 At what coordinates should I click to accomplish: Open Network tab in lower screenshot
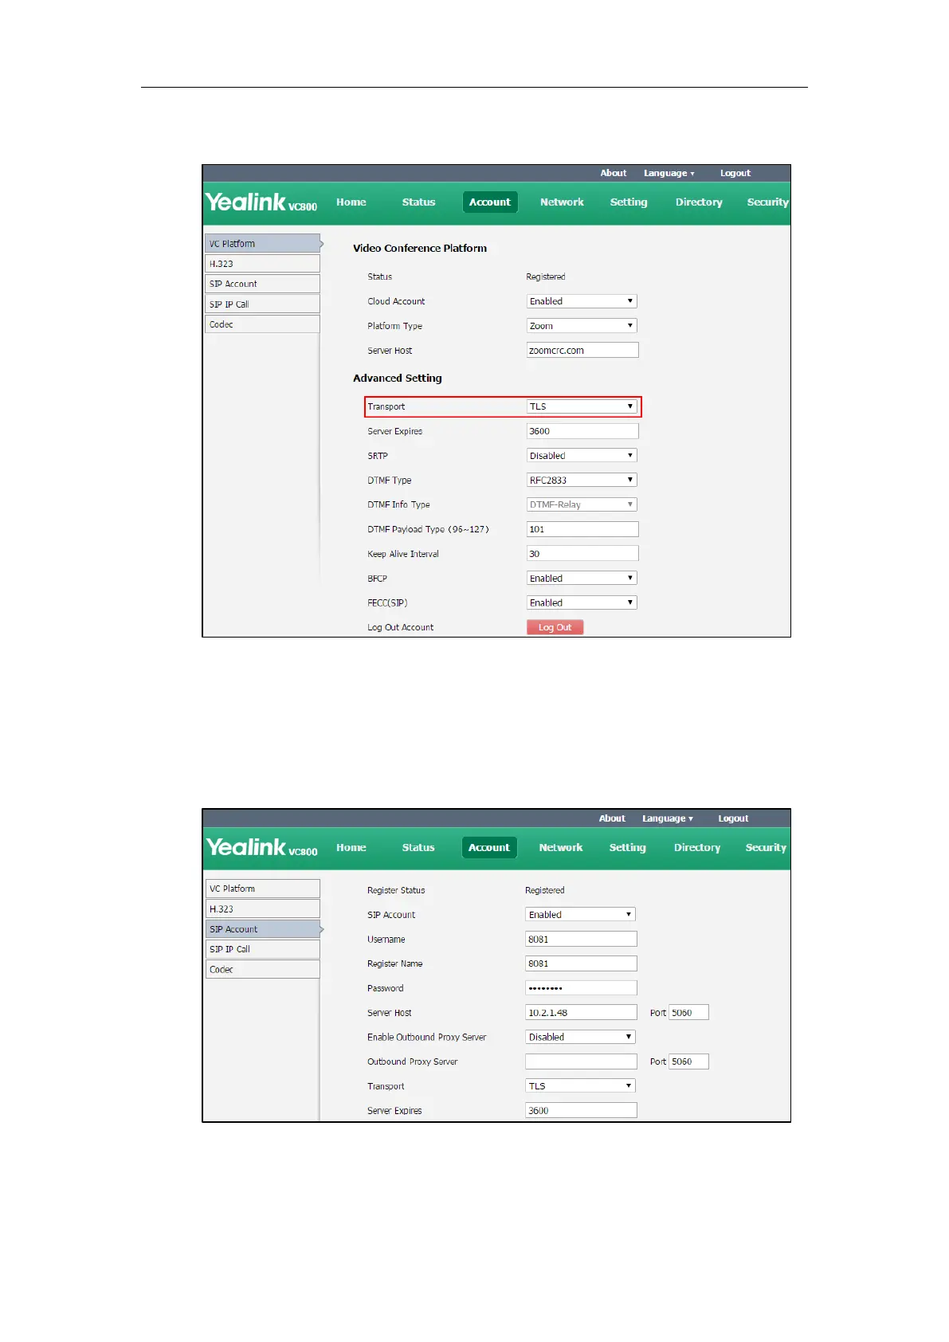[561, 848]
